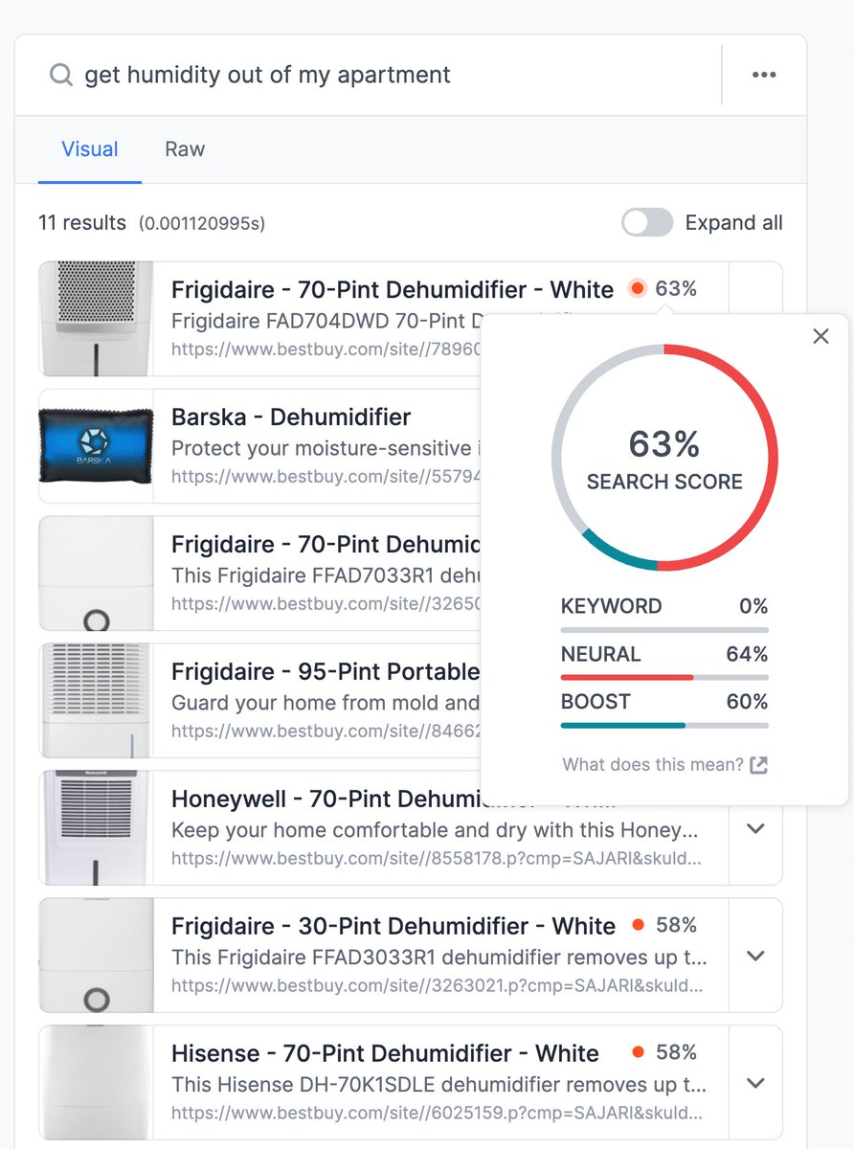Screen dimensions: 854x1149
Task: Click the red Neural 64% score bar
Action: pyautogui.click(x=664, y=678)
